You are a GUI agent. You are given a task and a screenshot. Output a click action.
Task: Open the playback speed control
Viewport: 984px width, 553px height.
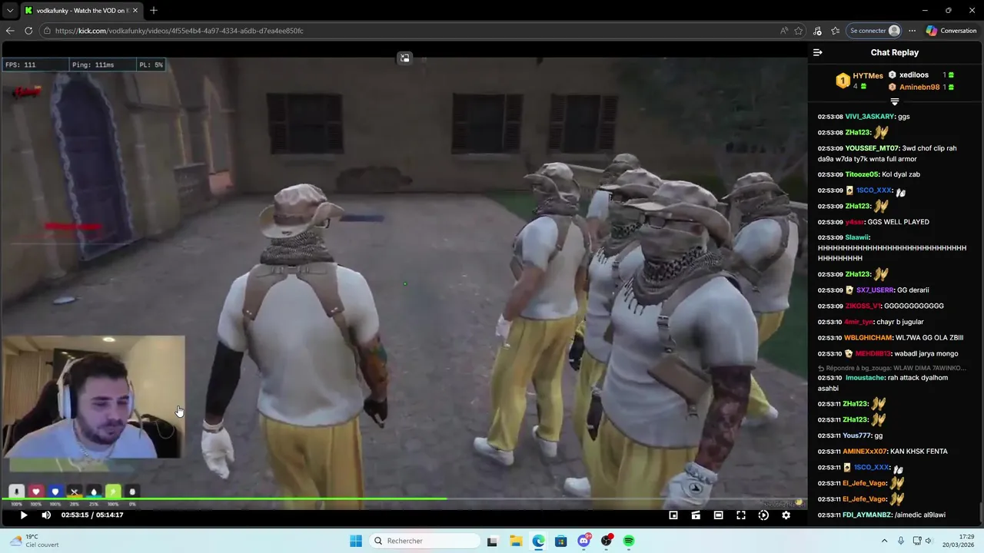(763, 515)
